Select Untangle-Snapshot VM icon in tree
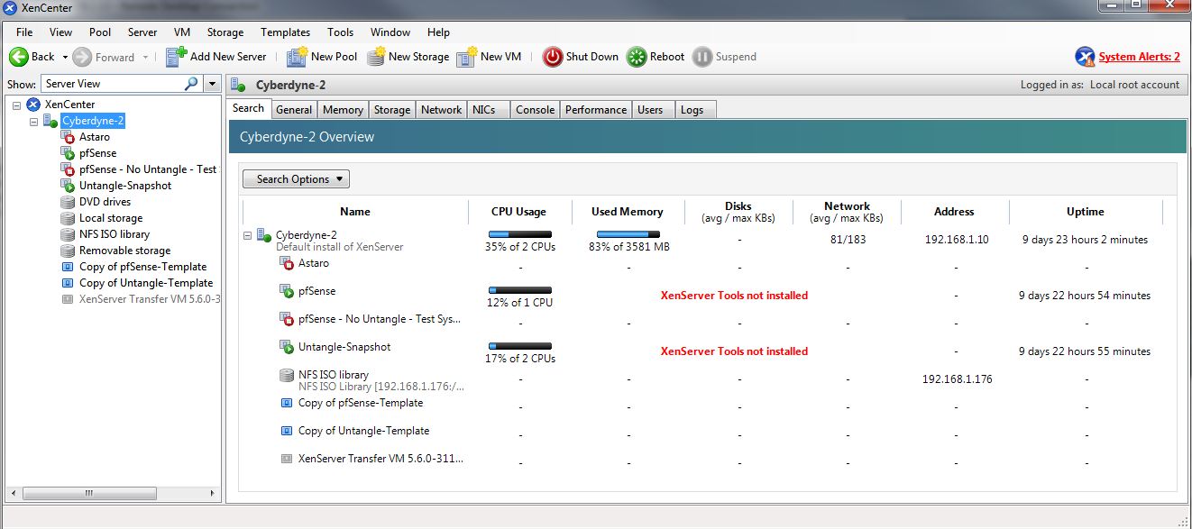The height and width of the screenshot is (529, 1192). pos(69,186)
